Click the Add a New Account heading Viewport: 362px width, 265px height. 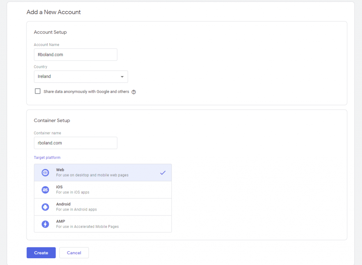coord(54,12)
